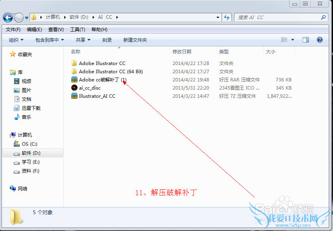The width and height of the screenshot is (333, 231).
Task: Open the address bar history dropdown
Action: click(218, 18)
